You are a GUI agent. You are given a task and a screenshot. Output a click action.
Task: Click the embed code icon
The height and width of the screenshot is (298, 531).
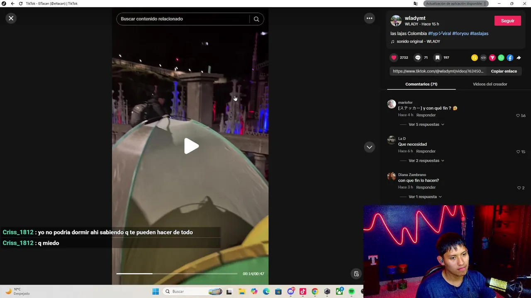483,58
